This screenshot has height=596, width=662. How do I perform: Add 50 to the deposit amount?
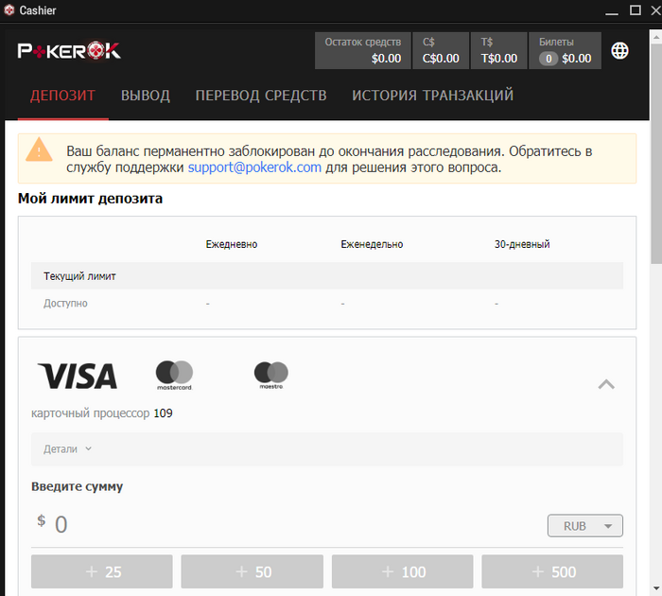tap(253, 571)
